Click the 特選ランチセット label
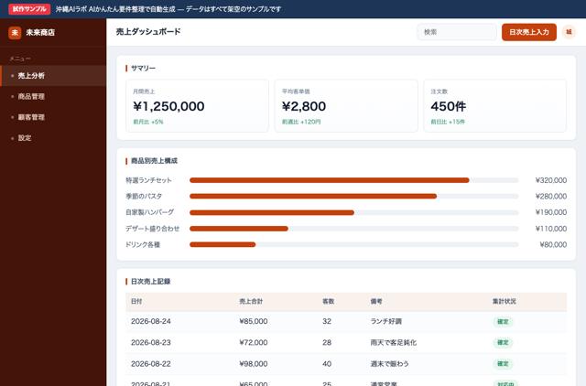Screen dimensions: 586x386 [148, 180]
